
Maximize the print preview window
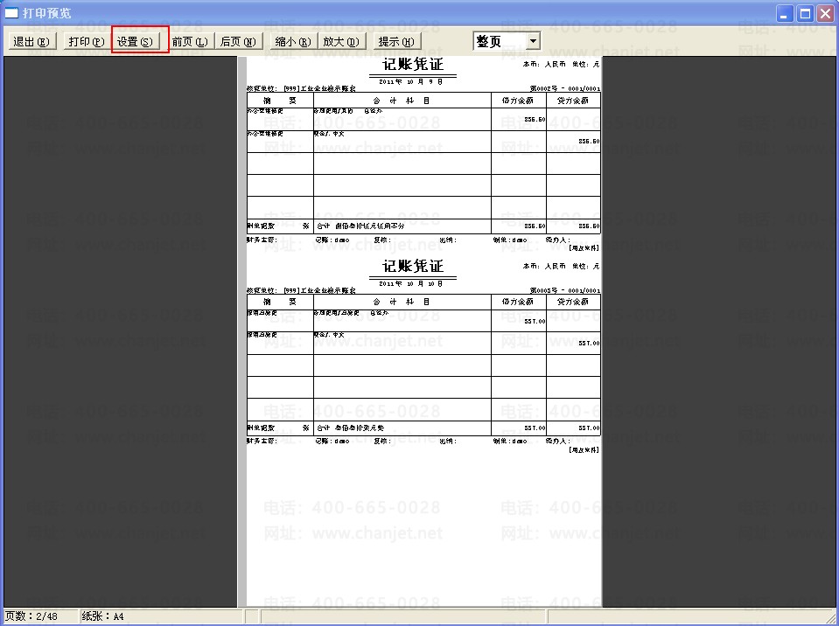pos(804,13)
